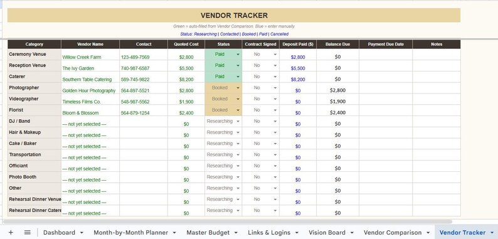Select the $5,500 deposit paid cell

[298, 65]
